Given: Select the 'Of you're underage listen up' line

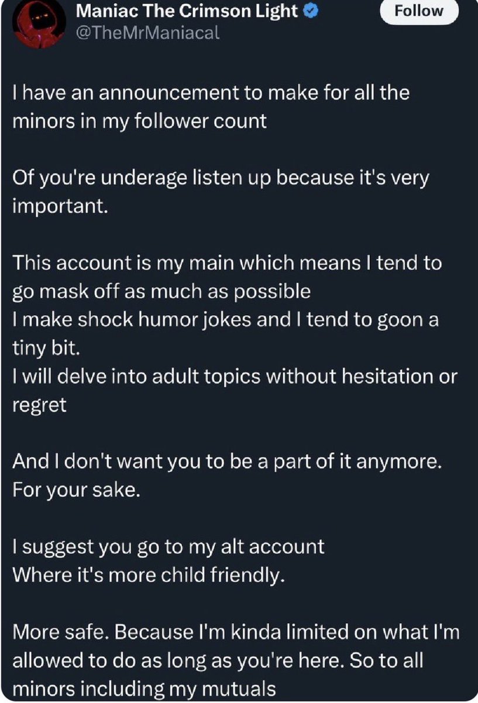Looking at the screenshot, I should [221, 178].
